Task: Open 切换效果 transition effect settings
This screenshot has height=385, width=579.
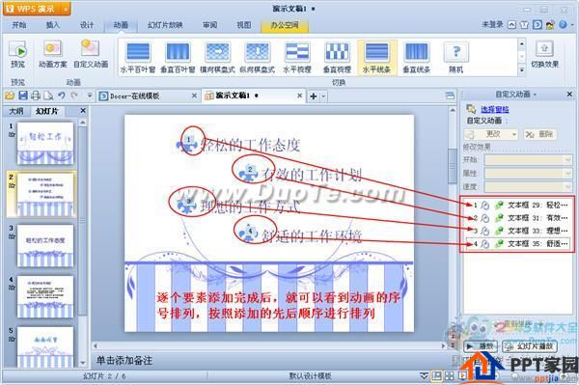Action: pyautogui.click(x=544, y=54)
